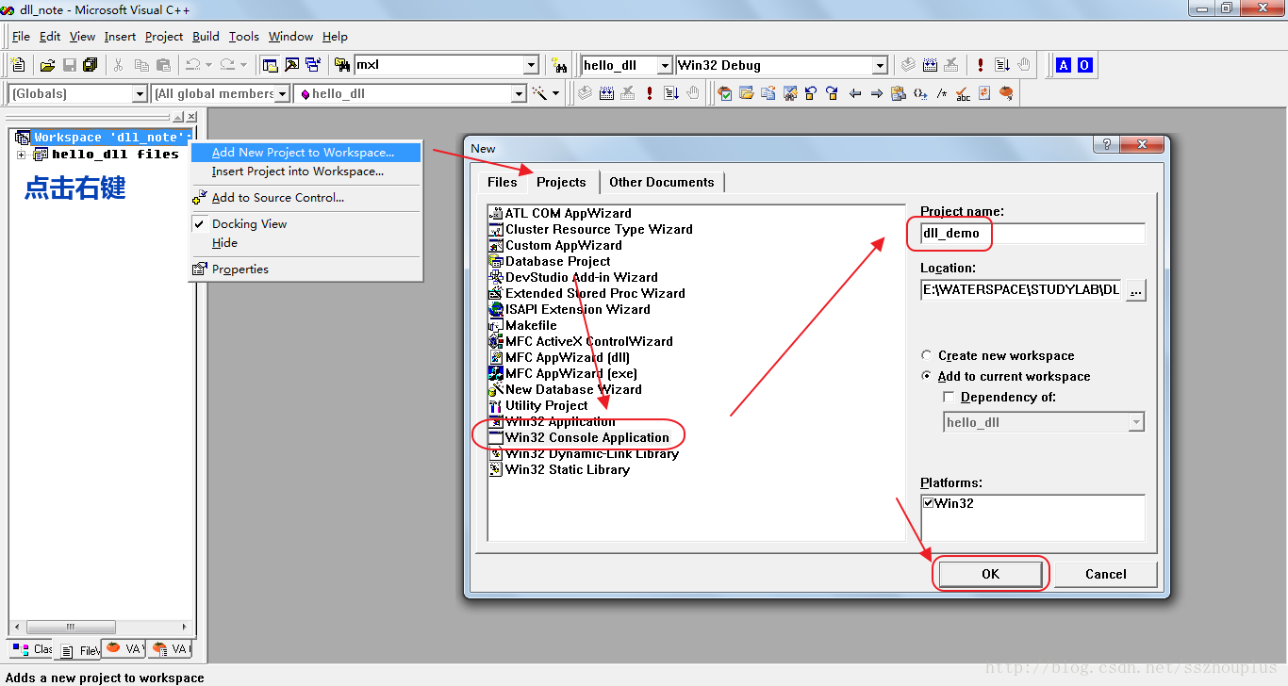This screenshot has height=686, width=1288.
Task: Click the Visual Assist comment selection /* icon
Action: click(x=941, y=93)
